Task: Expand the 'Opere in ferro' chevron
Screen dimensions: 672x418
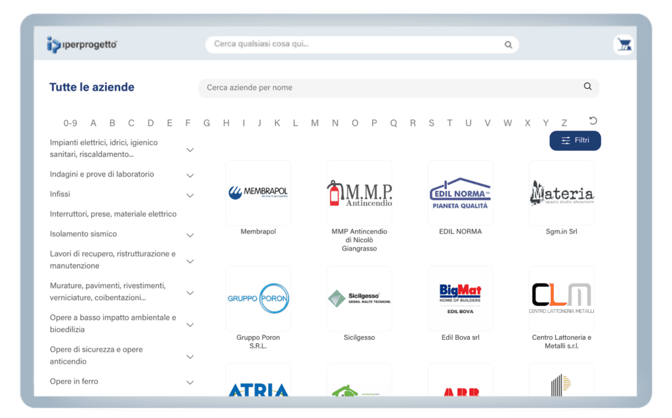Action: point(190,383)
